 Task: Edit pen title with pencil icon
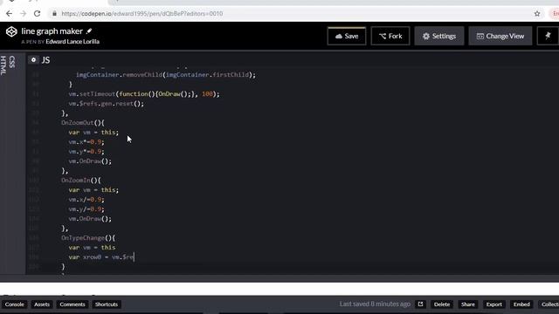[89, 31]
